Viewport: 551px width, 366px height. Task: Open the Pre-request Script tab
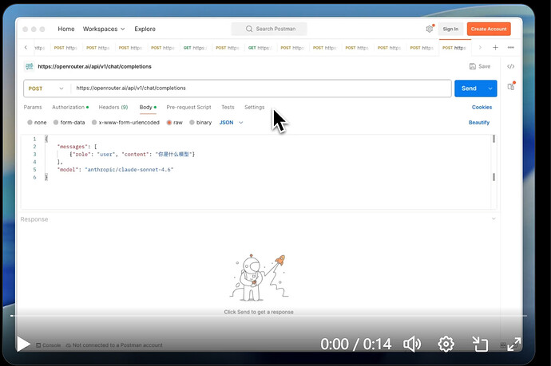point(188,107)
